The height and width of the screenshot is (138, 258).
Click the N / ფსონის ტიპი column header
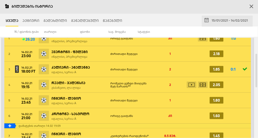point(26,32)
